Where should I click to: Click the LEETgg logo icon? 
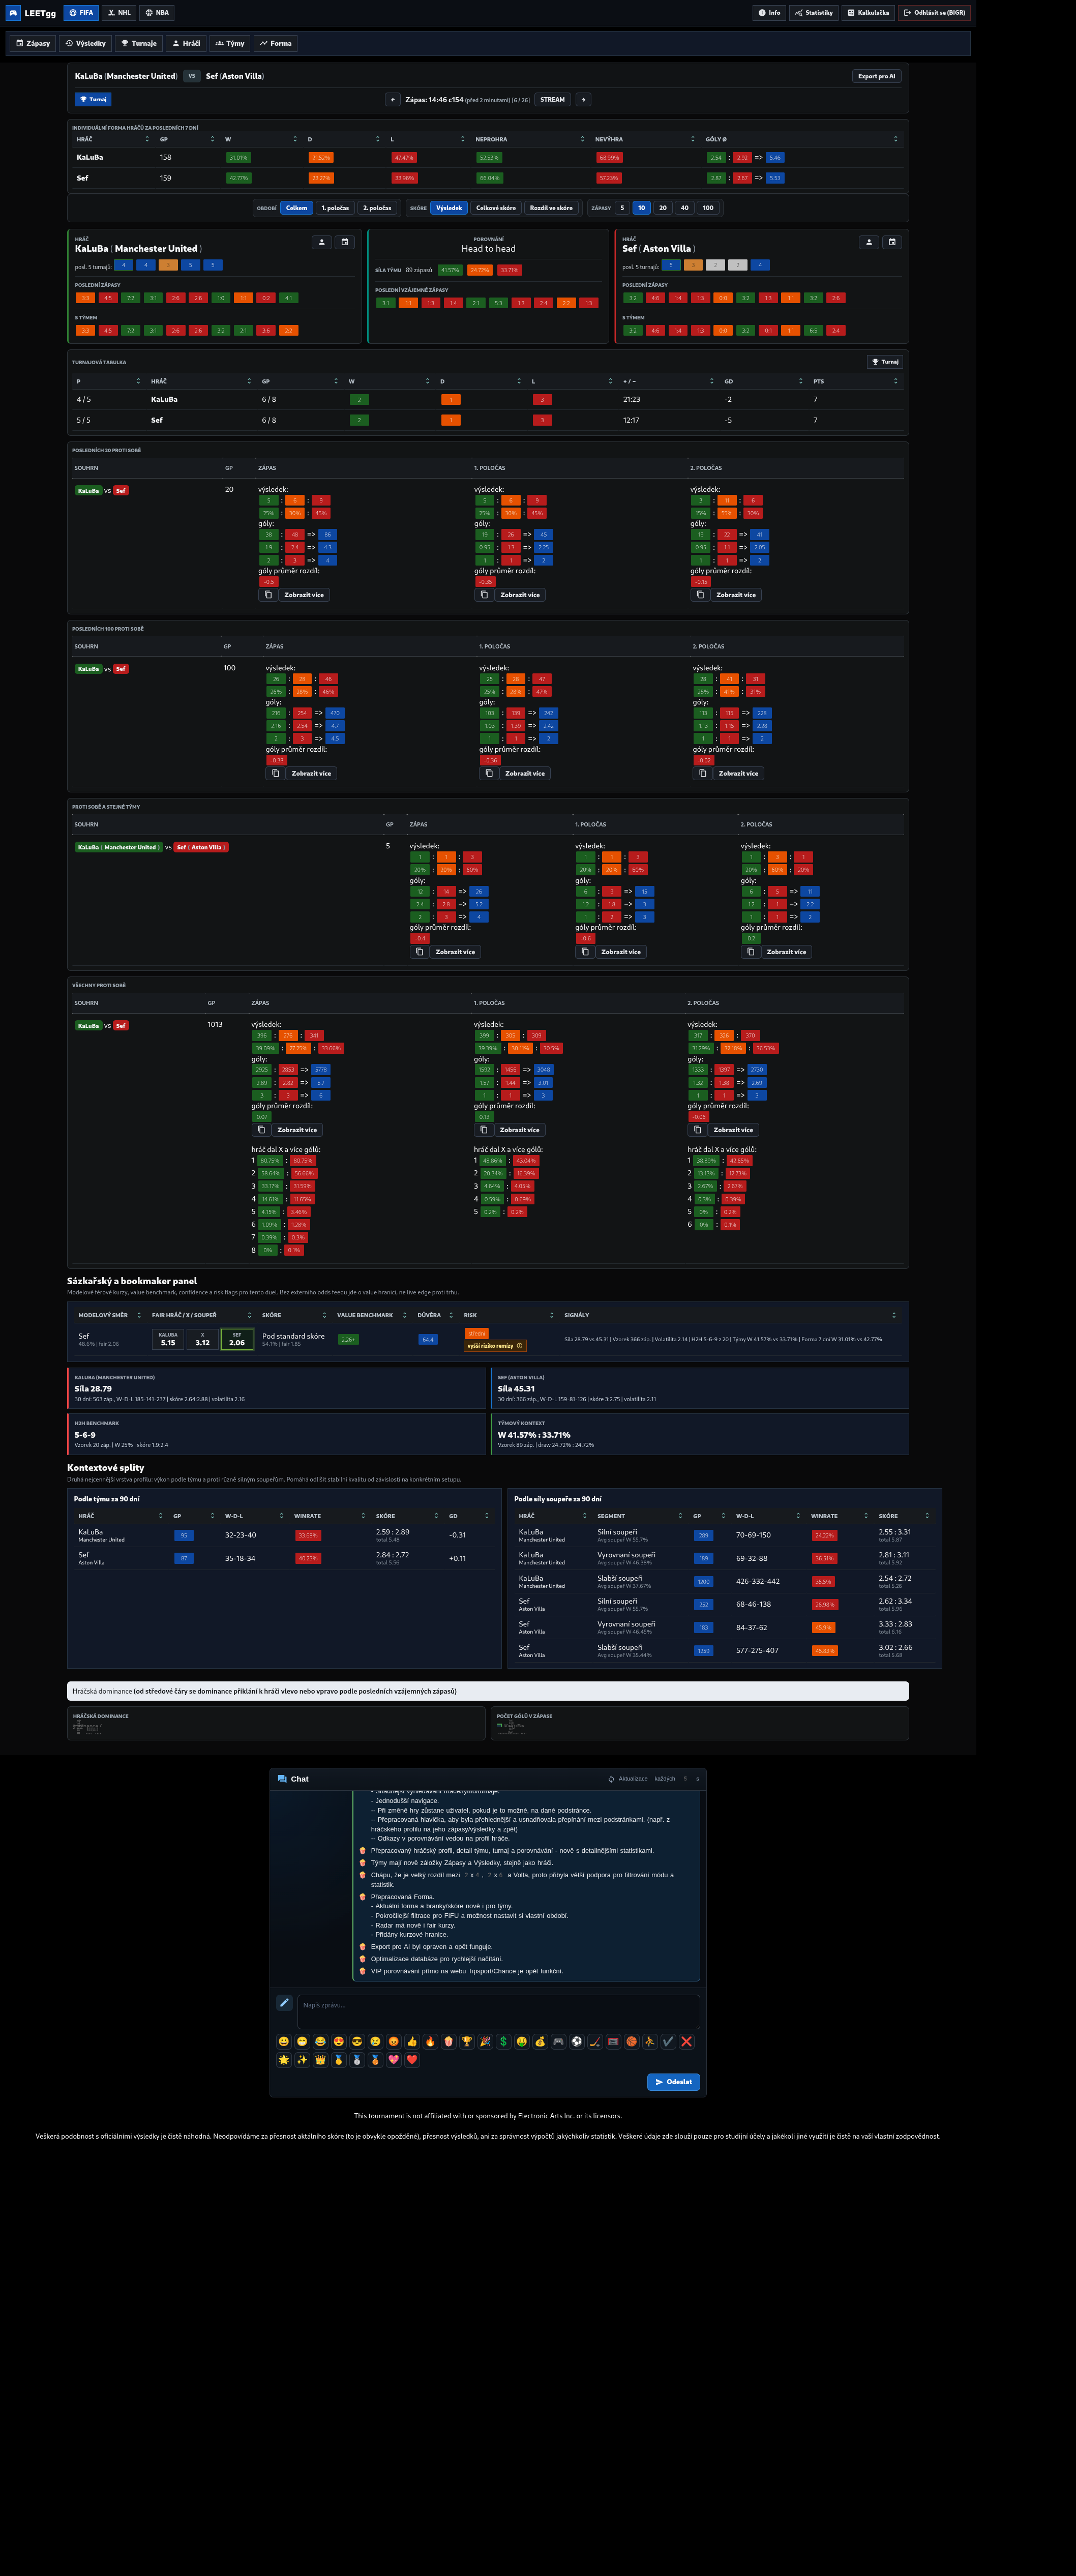coord(14,13)
